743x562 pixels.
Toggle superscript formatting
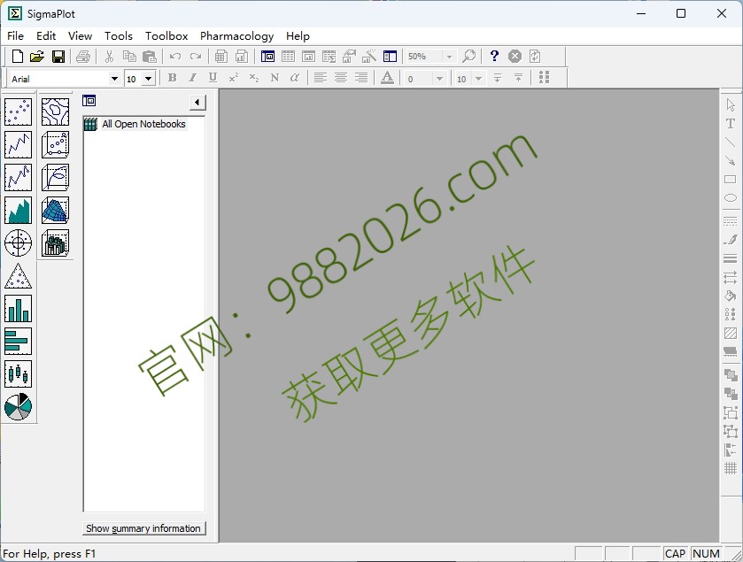click(233, 78)
